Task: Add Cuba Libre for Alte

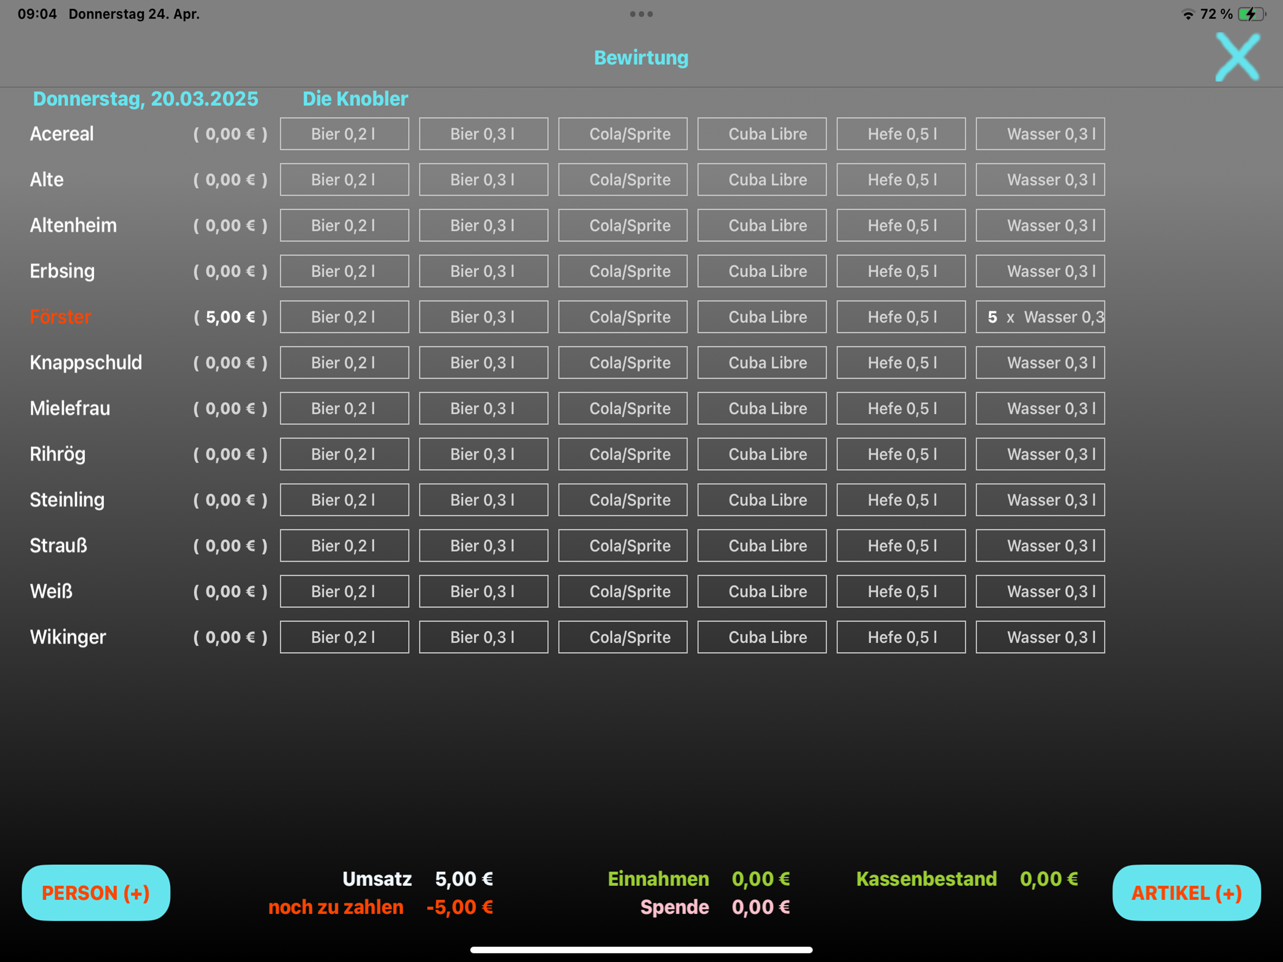Action: [x=762, y=180]
